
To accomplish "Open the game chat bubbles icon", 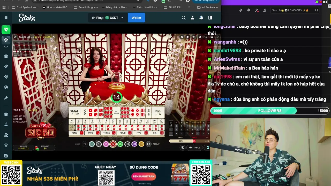I will pos(182,37).
